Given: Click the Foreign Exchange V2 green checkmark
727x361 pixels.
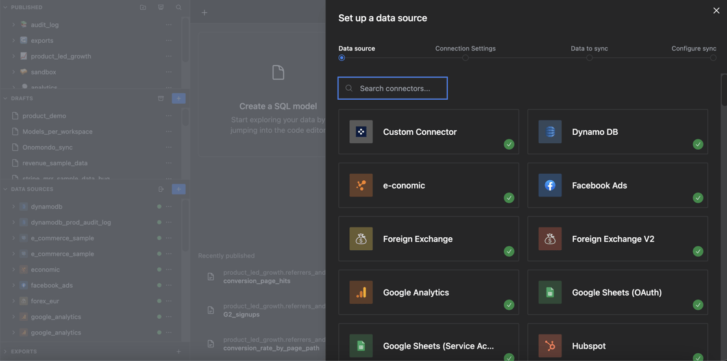Looking at the screenshot, I should click(x=698, y=251).
